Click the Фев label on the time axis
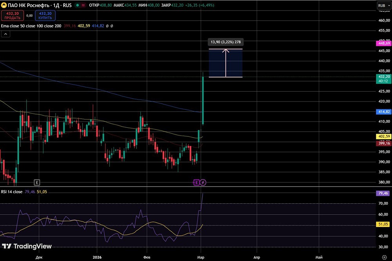The width and height of the screenshot is (392, 261). pos(147,257)
